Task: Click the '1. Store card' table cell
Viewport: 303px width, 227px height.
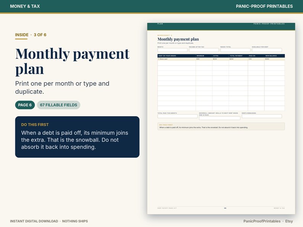Action: coord(177,59)
